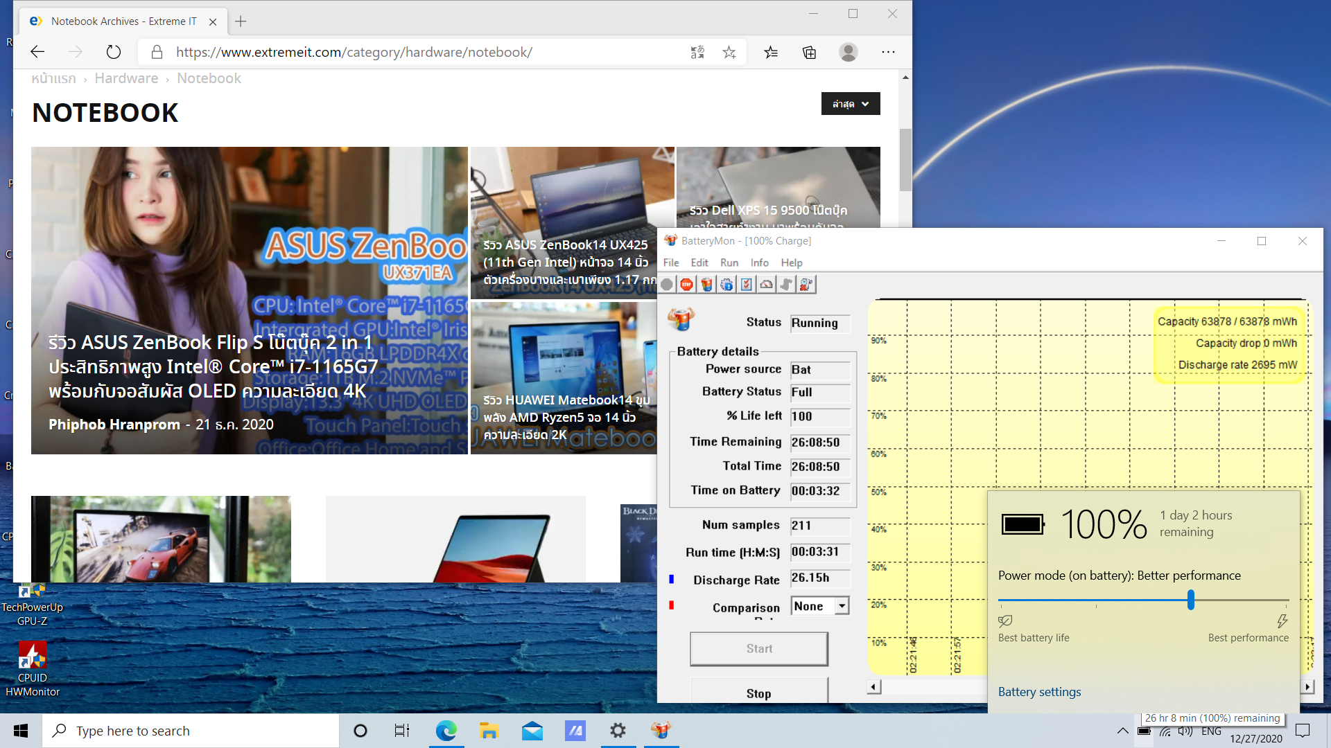Screen dimensions: 1331x748
Task: Add page to favorites with star icon
Action: pyautogui.click(x=729, y=52)
